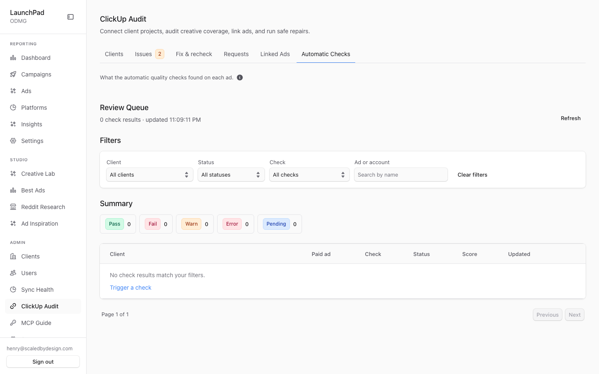Viewport: 599px width, 374px height.
Task: Click the Ad Inspiration sparkle icon
Action: pyautogui.click(x=13, y=224)
